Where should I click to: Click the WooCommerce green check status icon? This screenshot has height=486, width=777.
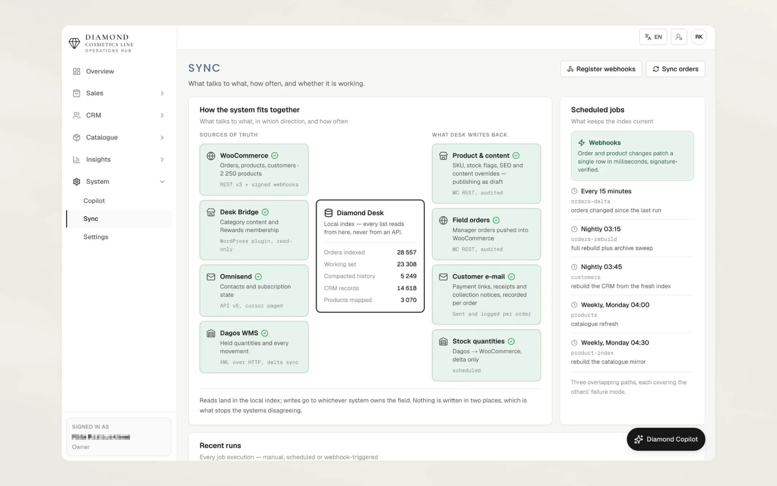[275, 156]
